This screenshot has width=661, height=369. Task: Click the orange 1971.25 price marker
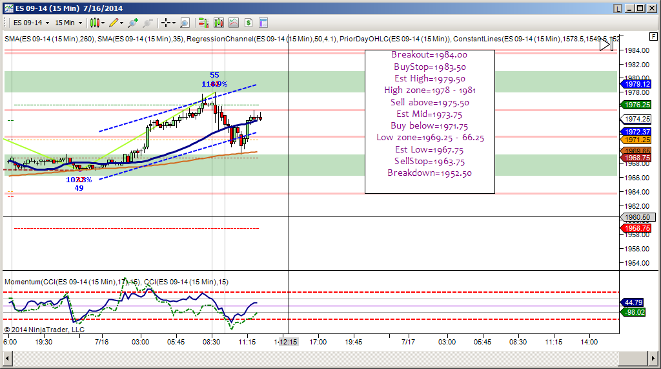click(636, 140)
